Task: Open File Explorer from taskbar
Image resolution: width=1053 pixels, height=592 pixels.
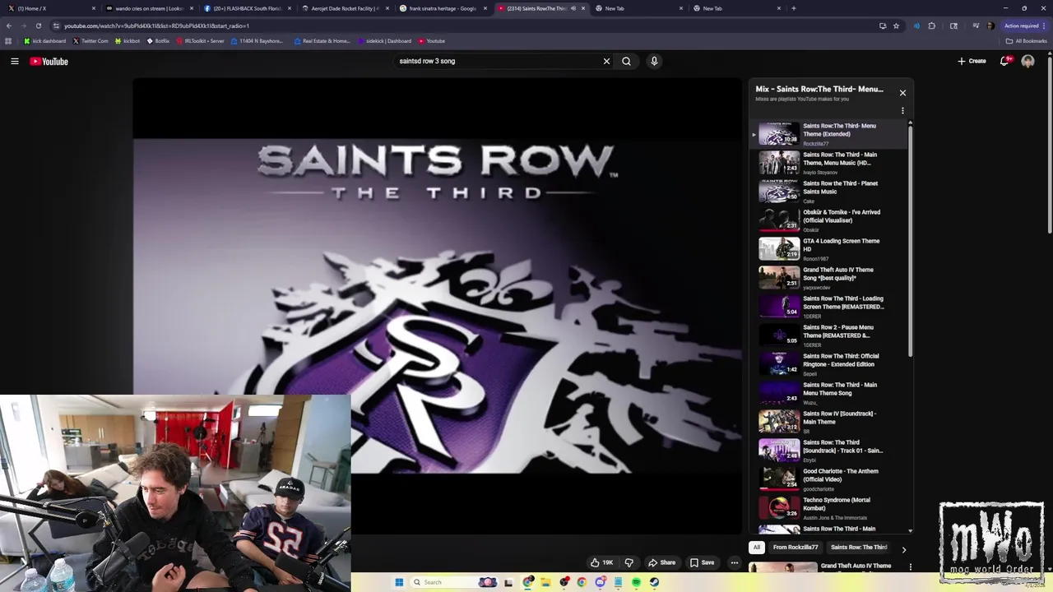Action: click(545, 582)
